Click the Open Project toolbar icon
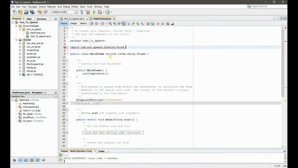 click(x=26, y=12)
